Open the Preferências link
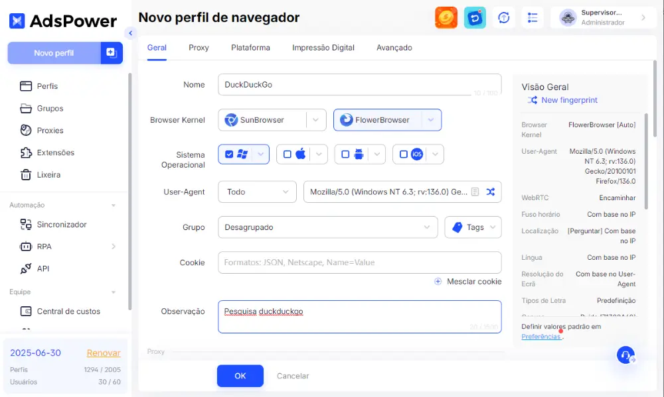 click(x=541, y=337)
